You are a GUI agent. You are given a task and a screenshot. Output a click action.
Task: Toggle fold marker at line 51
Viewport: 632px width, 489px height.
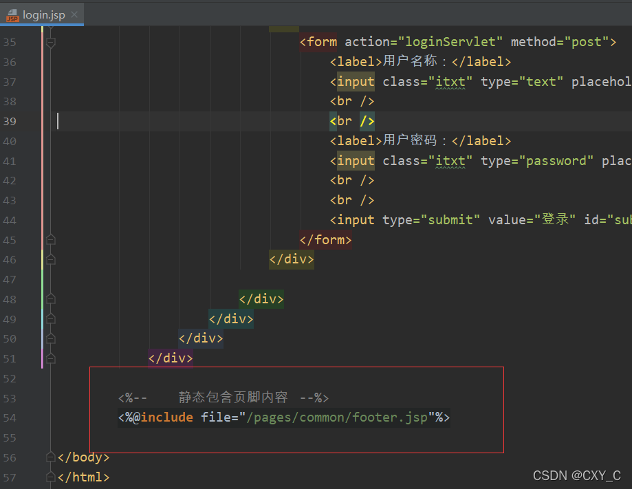(51, 358)
